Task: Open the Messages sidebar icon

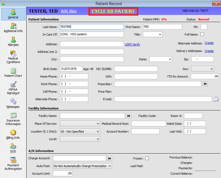Action: [x=13, y=102]
